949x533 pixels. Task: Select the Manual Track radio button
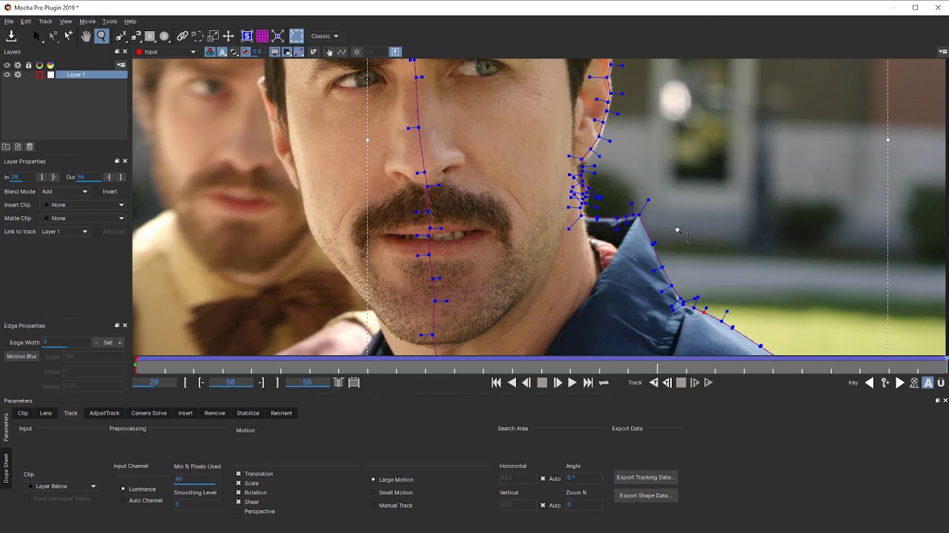point(374,506)
